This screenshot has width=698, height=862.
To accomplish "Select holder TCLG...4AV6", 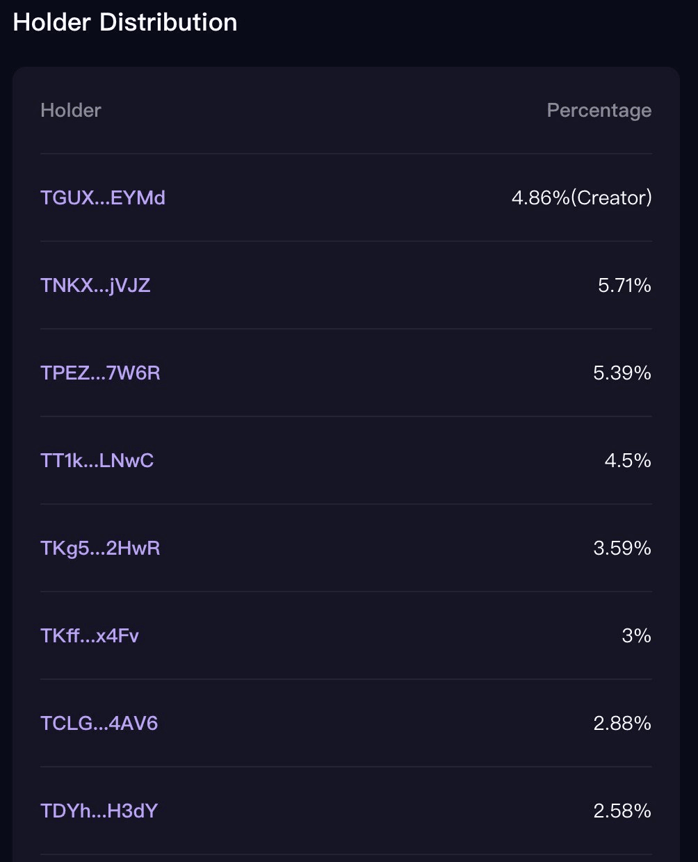I will pos(99,724).
